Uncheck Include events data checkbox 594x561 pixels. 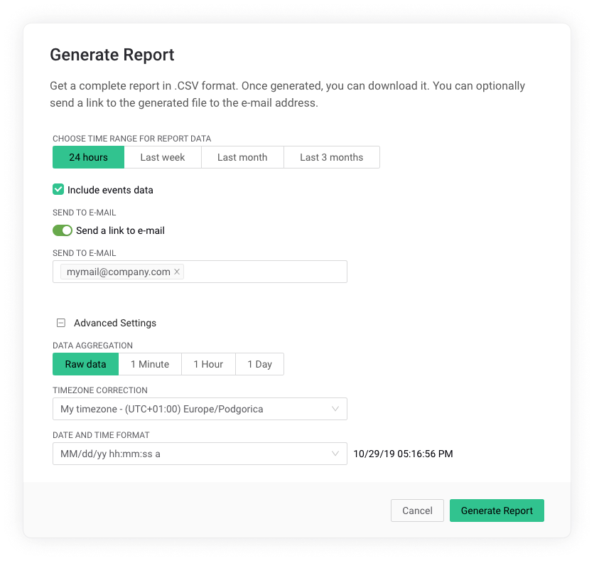point(58,190)
